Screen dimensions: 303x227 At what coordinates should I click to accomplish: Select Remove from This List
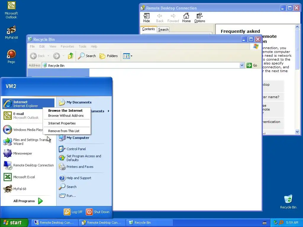tap(64, 131)
